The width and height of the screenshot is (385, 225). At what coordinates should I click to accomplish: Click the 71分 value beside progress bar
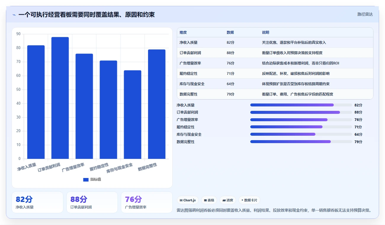coord(358,127)
